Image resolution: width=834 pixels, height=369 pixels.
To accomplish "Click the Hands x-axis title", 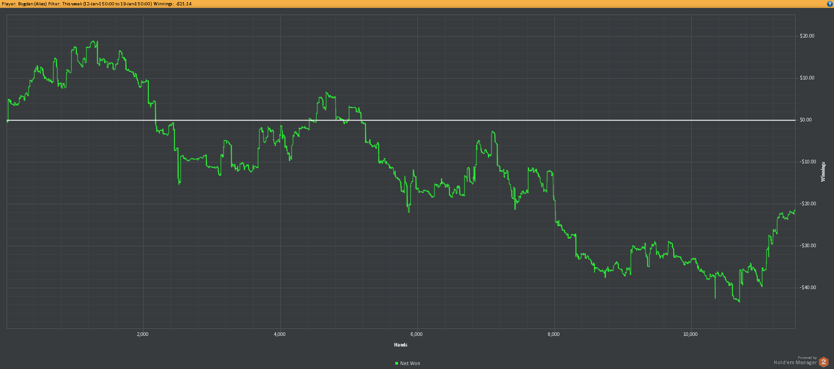I will pyautogui.click(x=401, y=345).
